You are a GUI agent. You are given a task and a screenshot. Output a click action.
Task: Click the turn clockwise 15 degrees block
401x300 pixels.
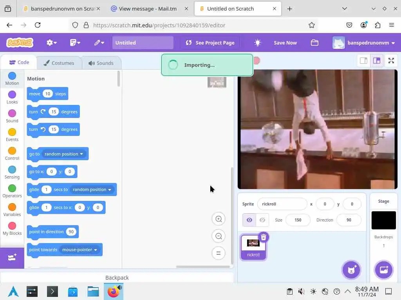tap(34, 112)
